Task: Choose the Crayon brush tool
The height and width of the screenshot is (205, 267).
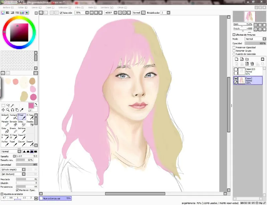Action: coord(22,143)
